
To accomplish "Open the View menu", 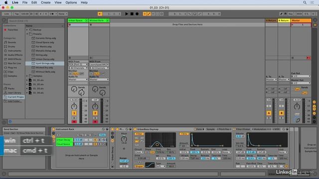I will tap(58, 2).
